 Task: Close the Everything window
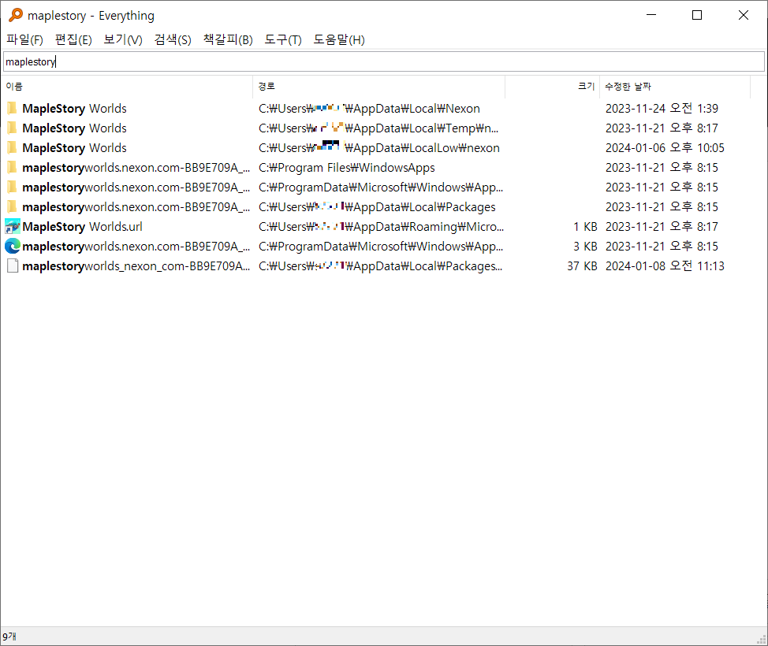pos(744,15)
